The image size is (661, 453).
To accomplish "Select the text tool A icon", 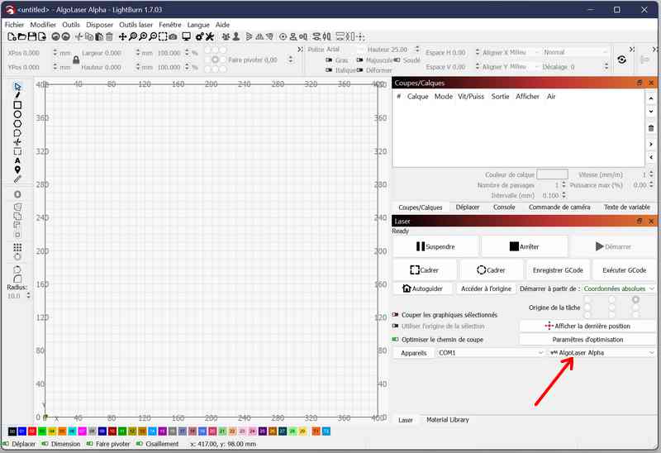I will pos(17,160).
